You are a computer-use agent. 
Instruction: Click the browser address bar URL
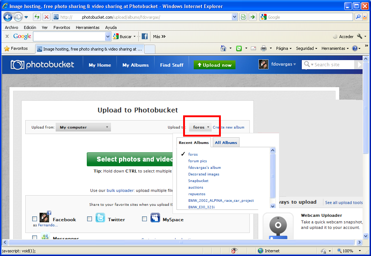point(145,17)
